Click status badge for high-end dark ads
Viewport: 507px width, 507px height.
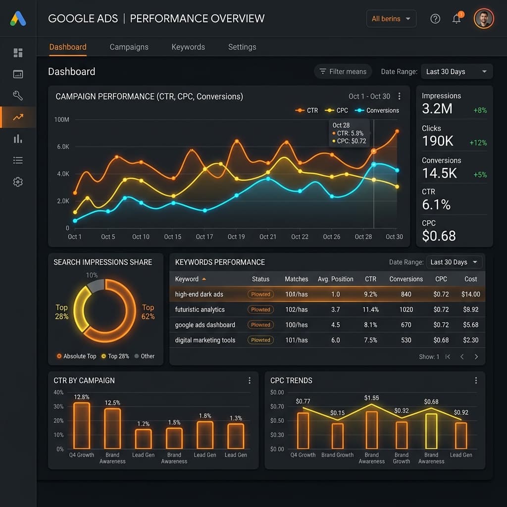pyautogui.click(x=260, y=294)
